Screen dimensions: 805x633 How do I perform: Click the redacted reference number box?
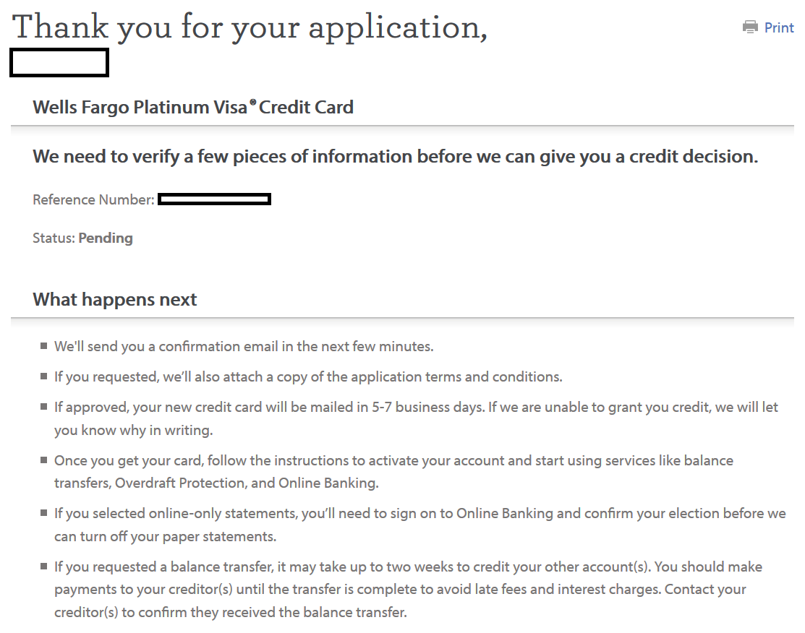[215, 199]
